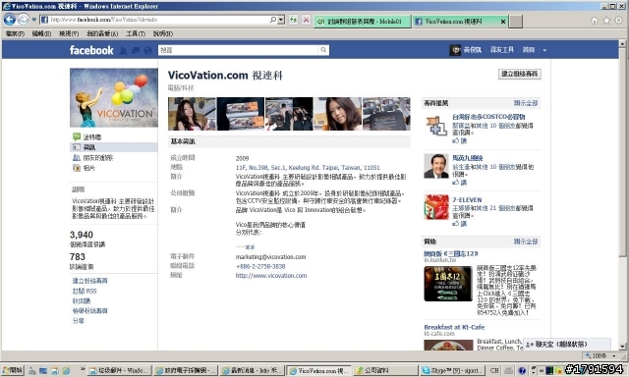Screen dimensions: 629x377
Task: Open the chat bar at bottom right
Action: pos(567,345)
